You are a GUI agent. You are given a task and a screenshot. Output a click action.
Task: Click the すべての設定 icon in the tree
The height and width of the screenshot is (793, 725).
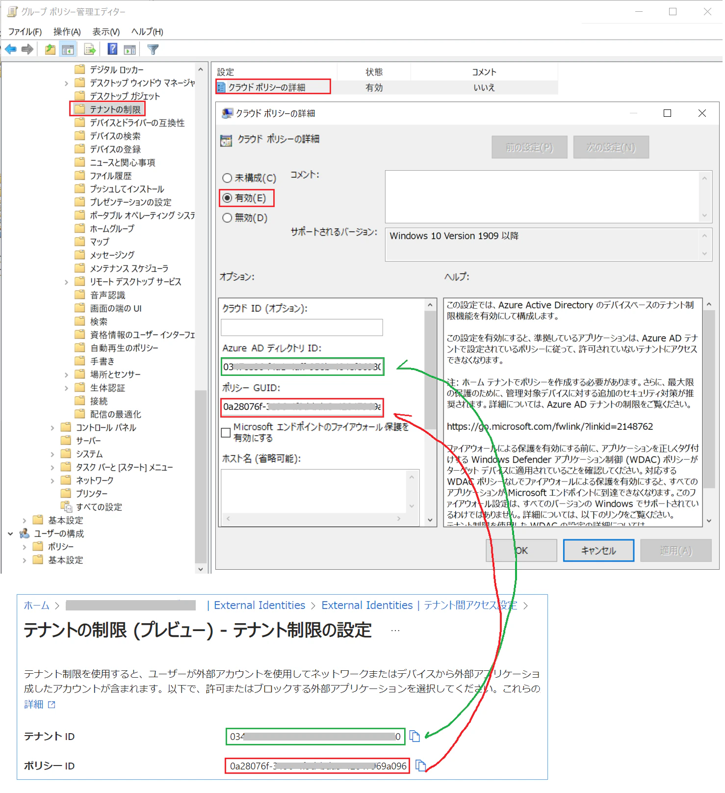click(x=66, y=506)
